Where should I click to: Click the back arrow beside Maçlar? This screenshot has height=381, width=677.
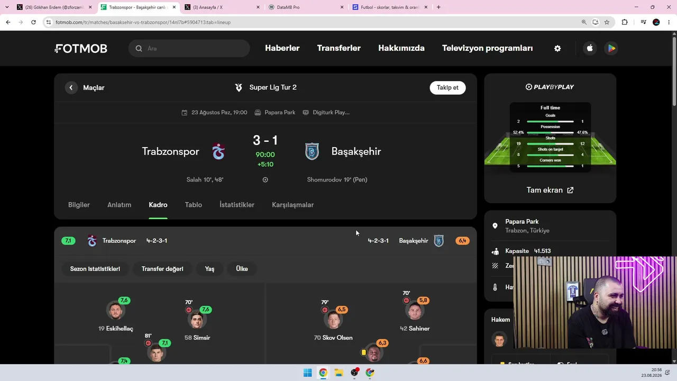click(71, 88)
